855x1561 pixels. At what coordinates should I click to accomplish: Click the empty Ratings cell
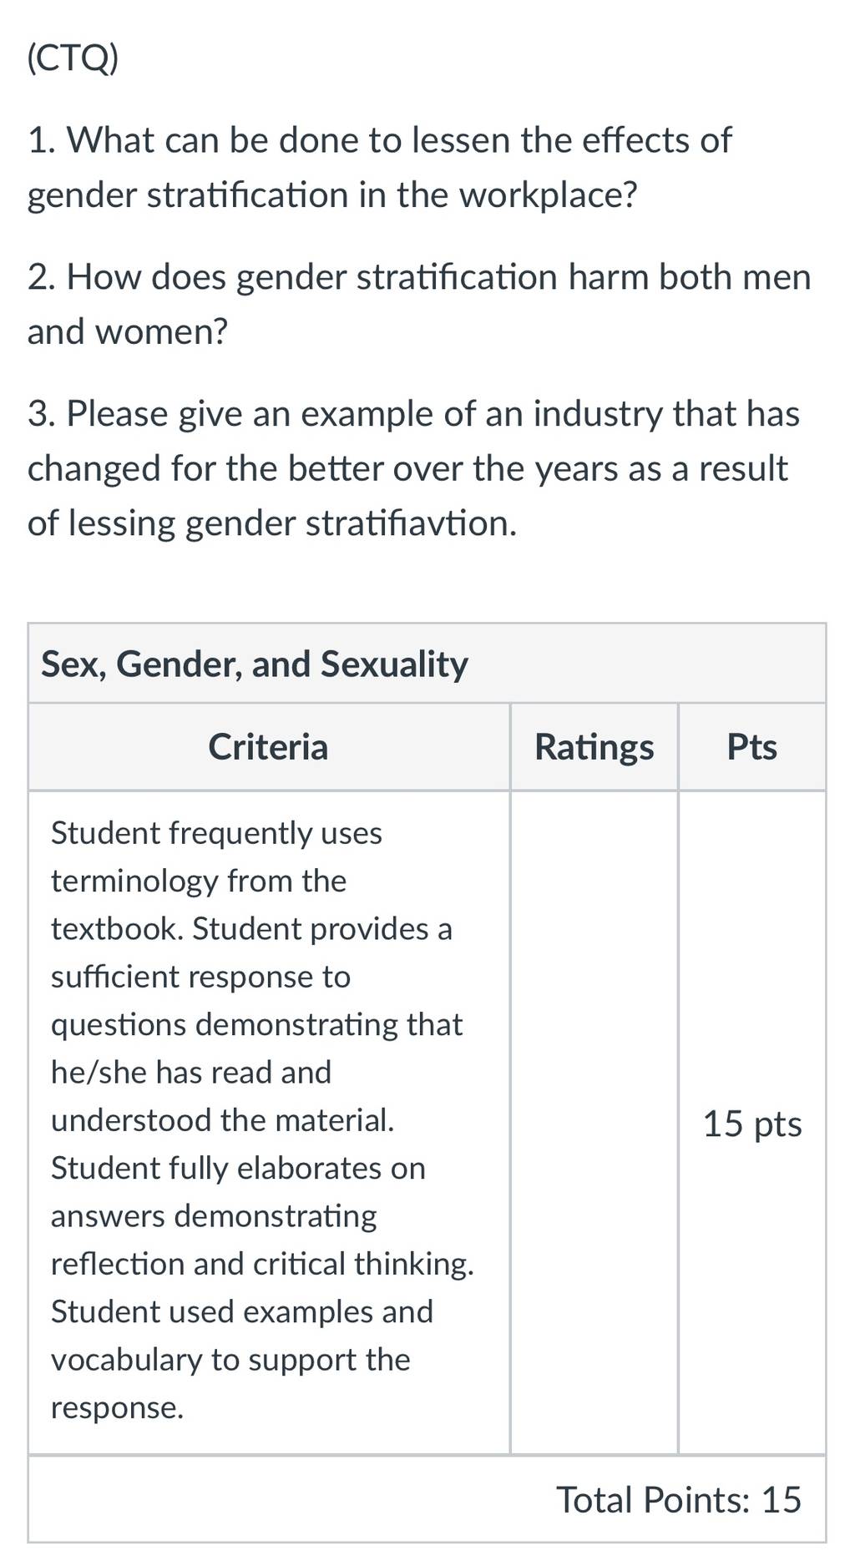coord(594,1123)
